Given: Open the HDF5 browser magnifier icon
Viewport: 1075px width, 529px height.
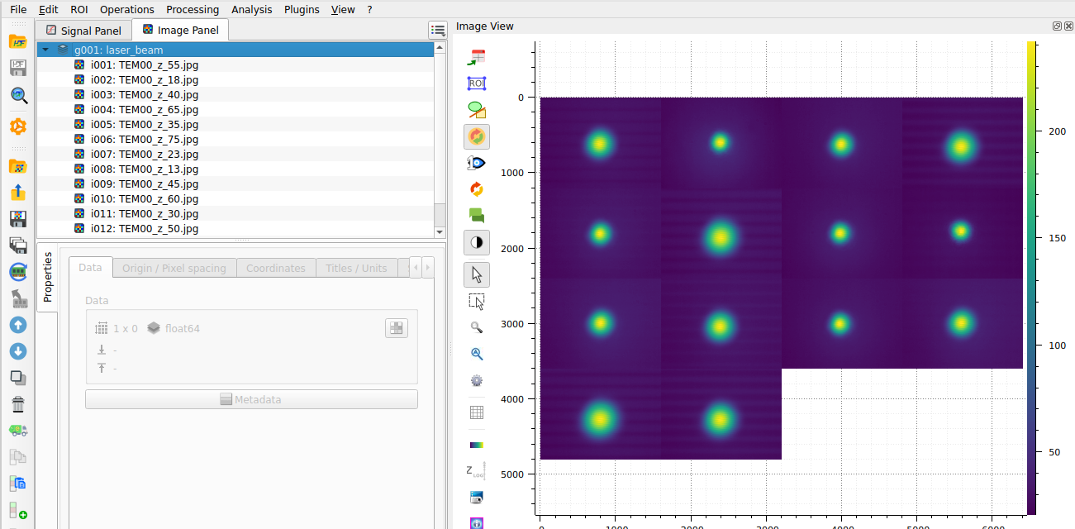Looking at the screenshot, I should (x=18, y=96).
